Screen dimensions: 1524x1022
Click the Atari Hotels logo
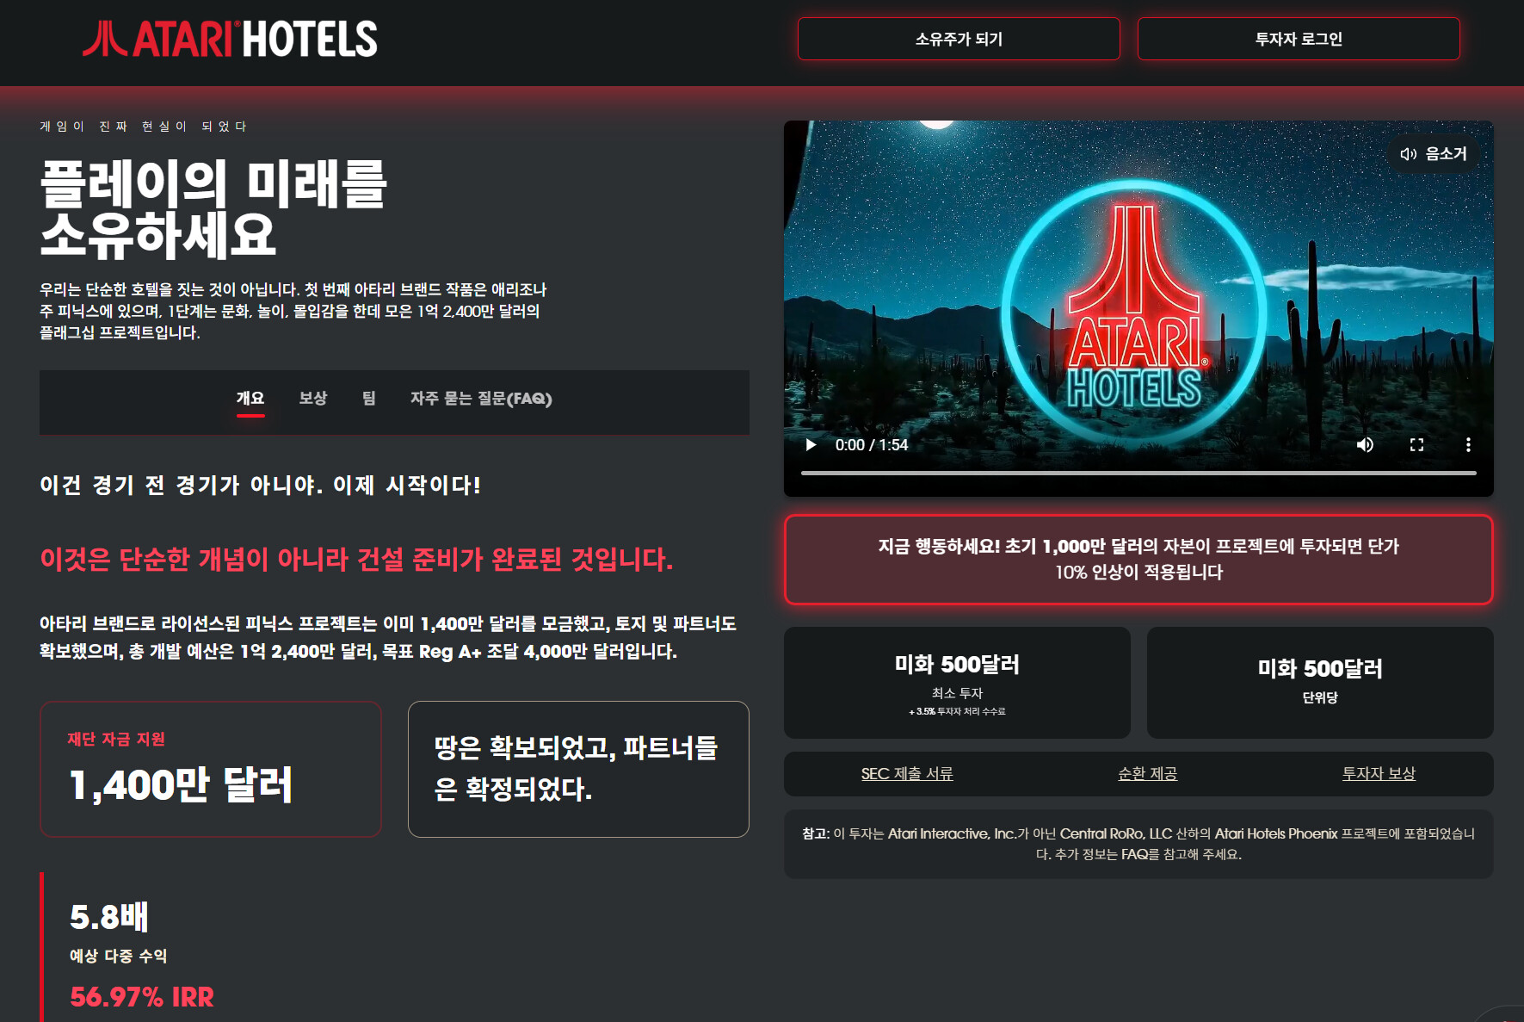(230, 40)
